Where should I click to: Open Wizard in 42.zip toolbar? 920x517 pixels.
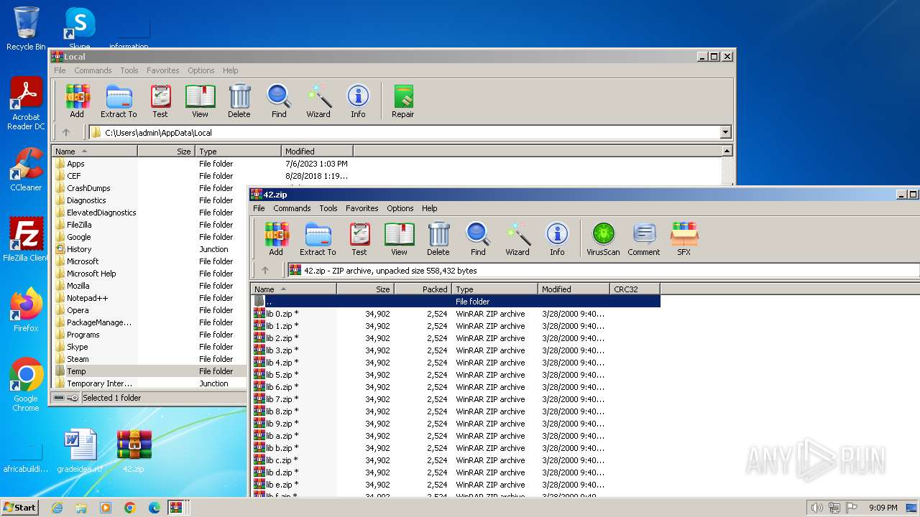(x=517, y=238)
